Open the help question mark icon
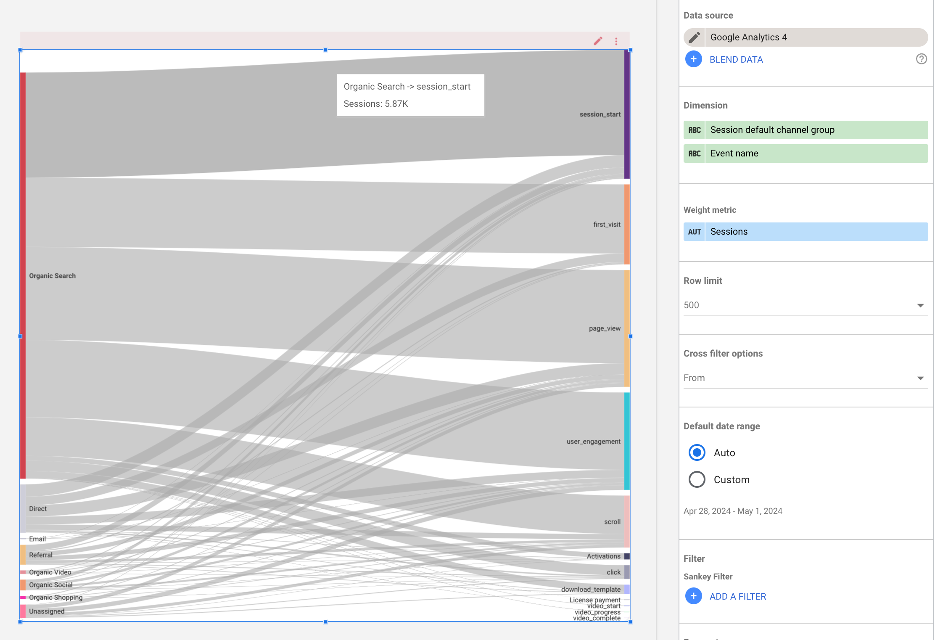The height and width of the screenshot is (640, 935). click(921, 59)
